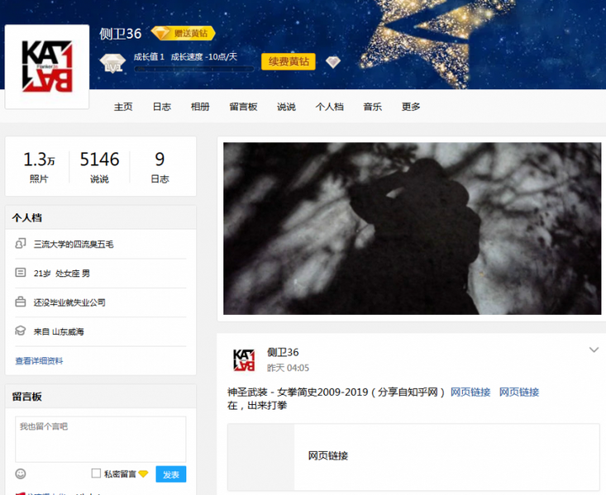Image resolution: width=606 pixels, height=495 pixels.
Task: Open the first 网页链接 link in post
Action: click(470, 393)
